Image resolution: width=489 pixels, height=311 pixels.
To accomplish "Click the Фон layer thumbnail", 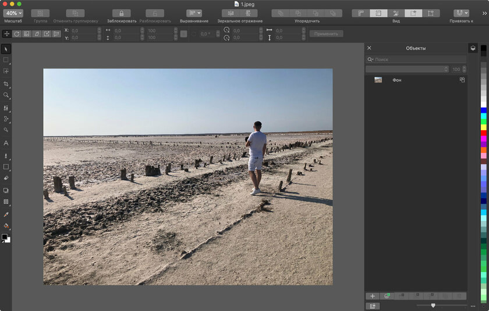I will click(378, 80).
